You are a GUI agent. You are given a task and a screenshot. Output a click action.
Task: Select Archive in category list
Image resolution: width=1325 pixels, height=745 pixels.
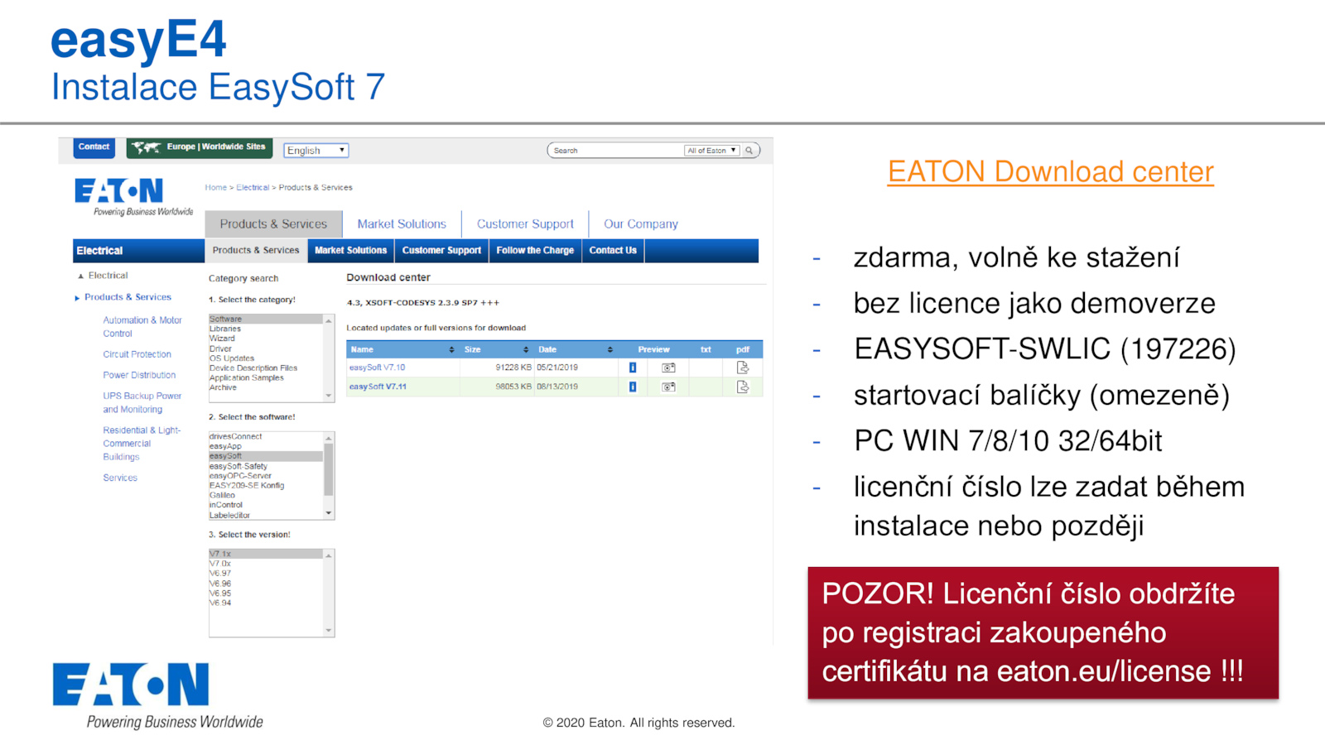tap(223, 387)
